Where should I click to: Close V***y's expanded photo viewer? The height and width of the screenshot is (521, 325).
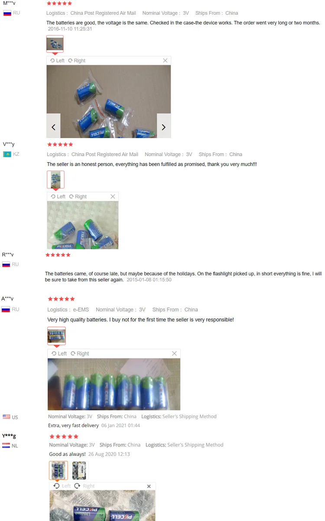tap(113, 197)
